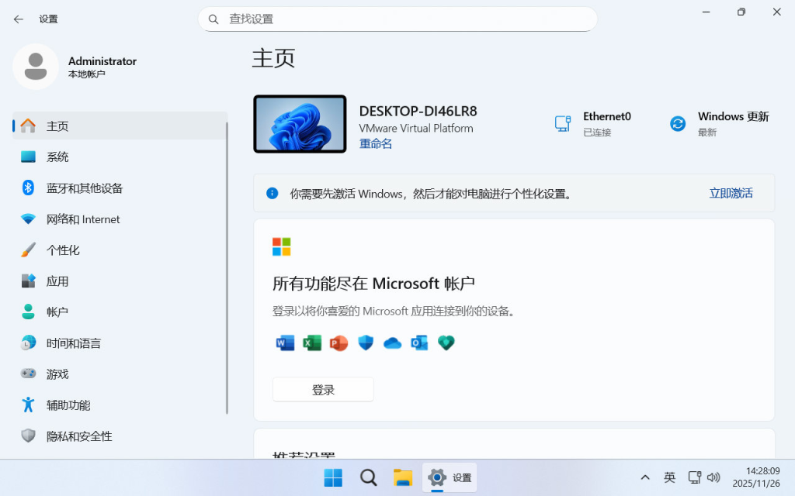Viewport: 795px width, 496px height.
Task: Click the 登录 button
Action: [x=323, y=389]
